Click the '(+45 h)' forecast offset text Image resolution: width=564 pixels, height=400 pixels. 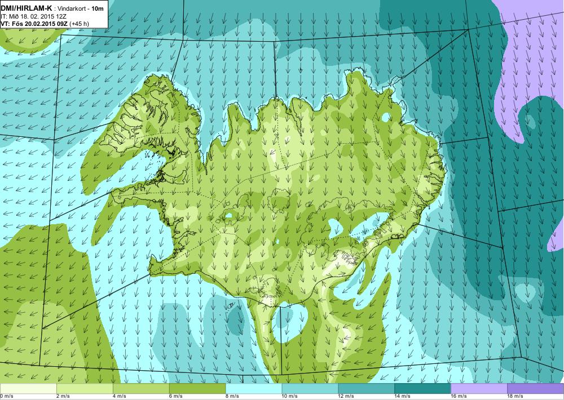(x=80, y=24)
